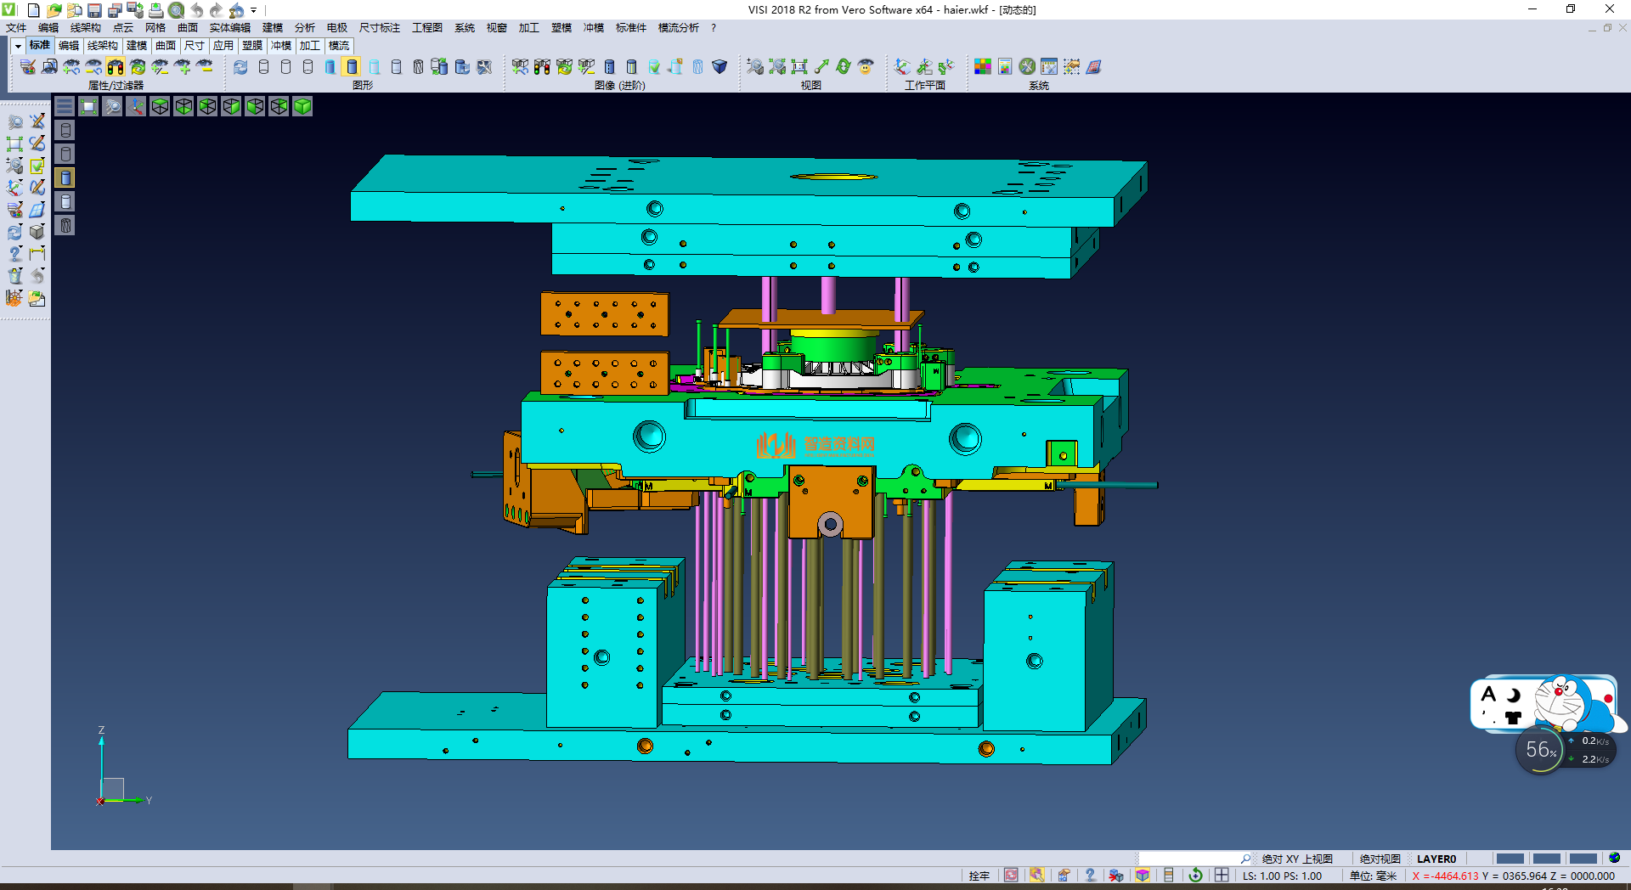Click the traffic light filter icon
Viewport: 1631px width, 890px height.
click(x=116, y=67)
